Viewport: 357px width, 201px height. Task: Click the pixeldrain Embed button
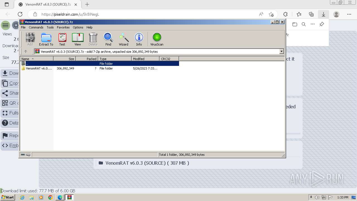[x=10, y=145]
